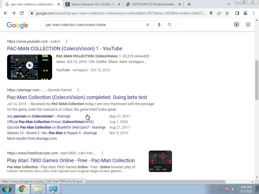Viewport: 259px width, 194px height.
Task: Open PAC-MAN COLLECTION (ColecoVision) 1 YouTube link
Action: point(64,48)
